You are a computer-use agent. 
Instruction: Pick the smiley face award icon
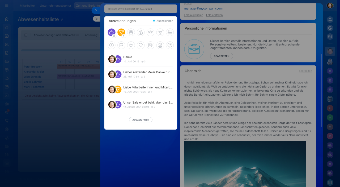(170, 45)
